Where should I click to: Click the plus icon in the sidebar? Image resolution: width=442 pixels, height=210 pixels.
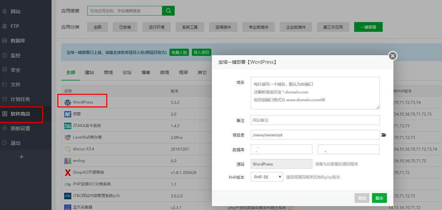click(22, 157)
